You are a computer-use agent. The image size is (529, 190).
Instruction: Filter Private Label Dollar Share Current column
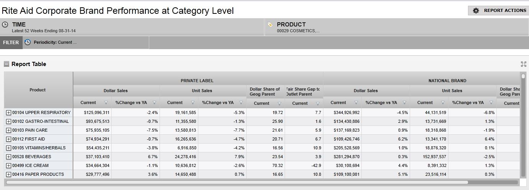[279, 104]
